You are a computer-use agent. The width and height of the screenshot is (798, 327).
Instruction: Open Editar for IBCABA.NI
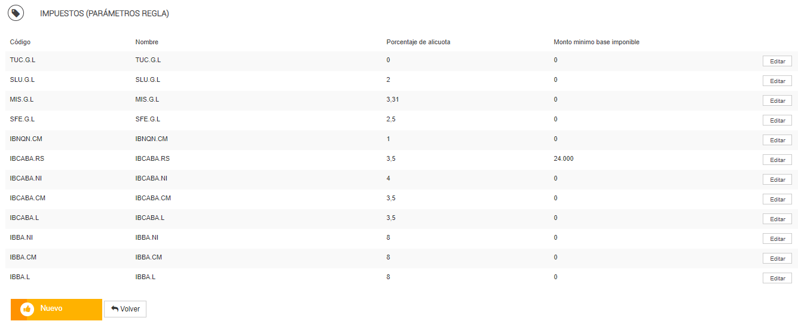click(777, 179)
